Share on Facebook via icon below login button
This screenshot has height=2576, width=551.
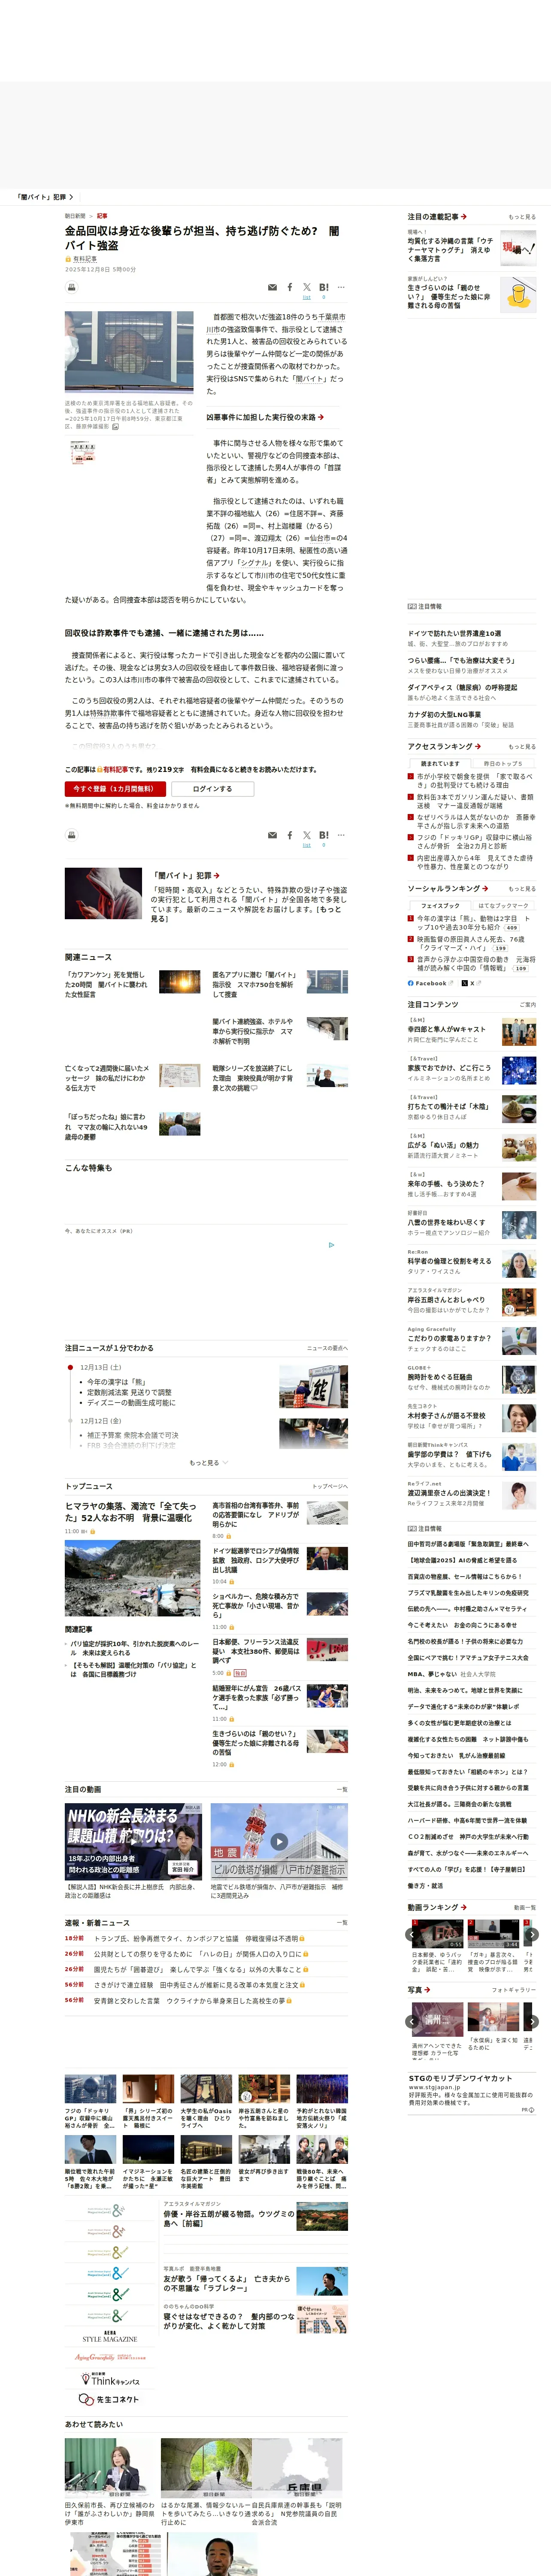tap(290, 835)
